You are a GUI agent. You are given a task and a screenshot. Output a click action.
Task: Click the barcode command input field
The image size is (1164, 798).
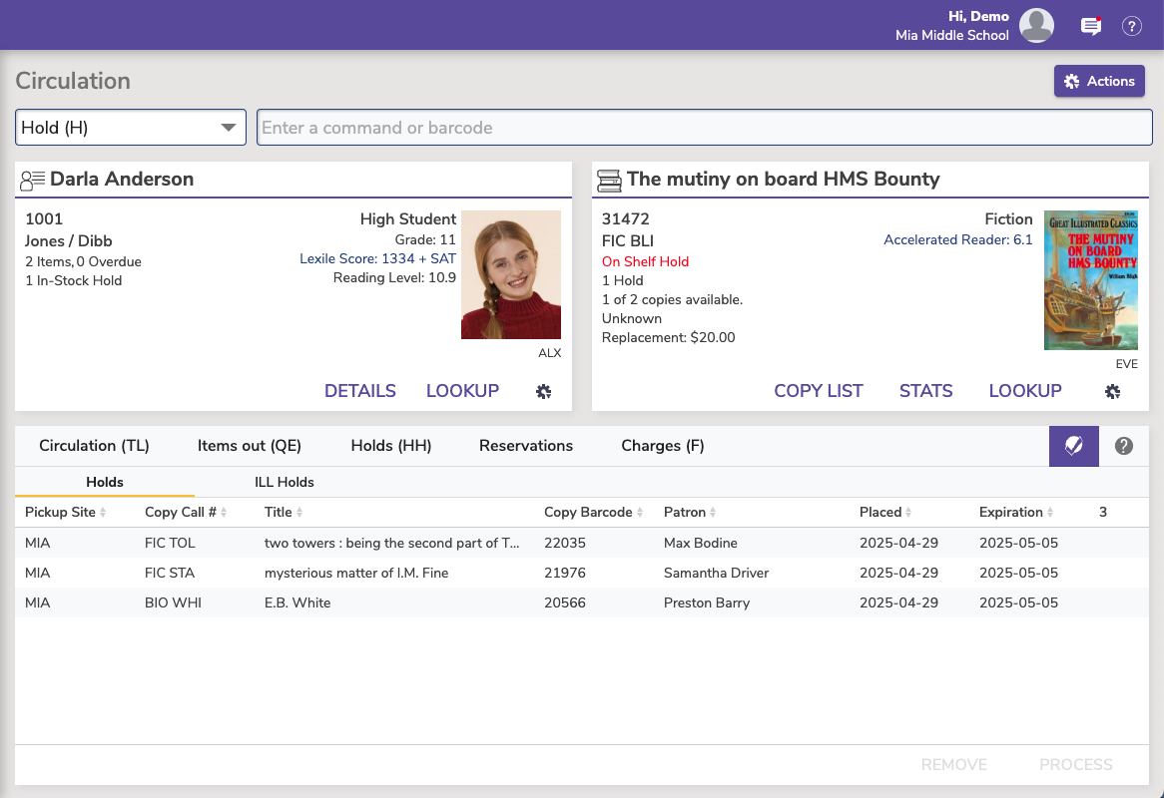pos(704,128)
